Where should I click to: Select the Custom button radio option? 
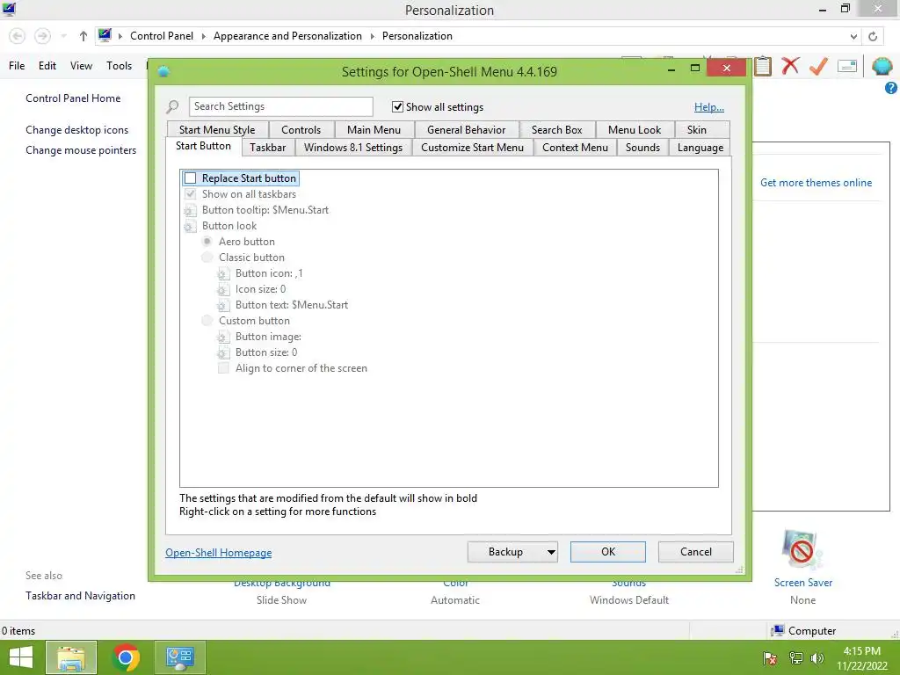(x=207, y=321)
